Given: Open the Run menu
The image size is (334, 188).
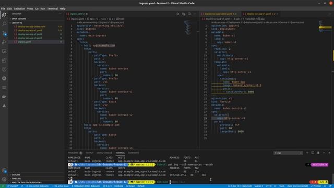Looking at the screenshot, I should pos(43,9).
